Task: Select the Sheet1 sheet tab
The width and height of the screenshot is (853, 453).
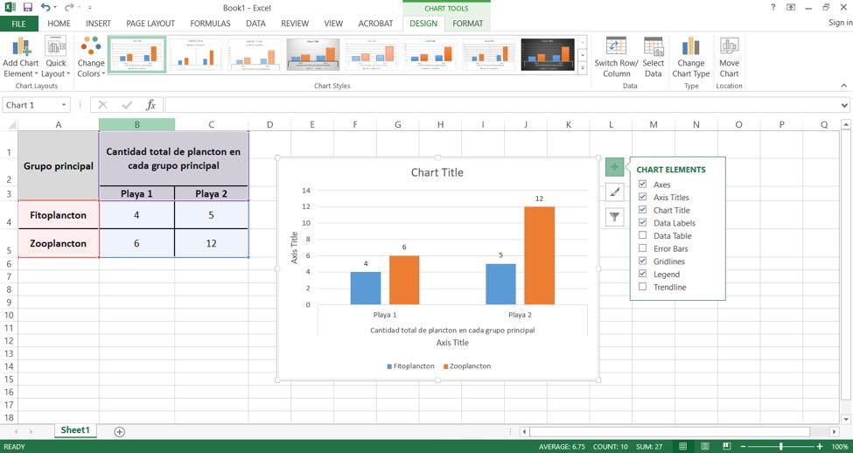Action: click(75, 430)
